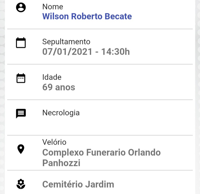Click the message icon beside Necrologia
The height and width of the screenshot is (194, 200).
(21, 114)
